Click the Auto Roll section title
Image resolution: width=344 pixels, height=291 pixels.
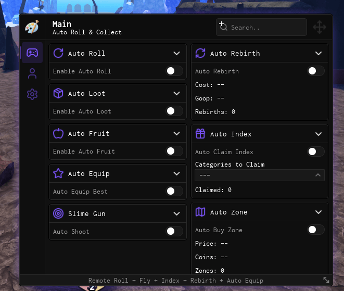(86, 53)
